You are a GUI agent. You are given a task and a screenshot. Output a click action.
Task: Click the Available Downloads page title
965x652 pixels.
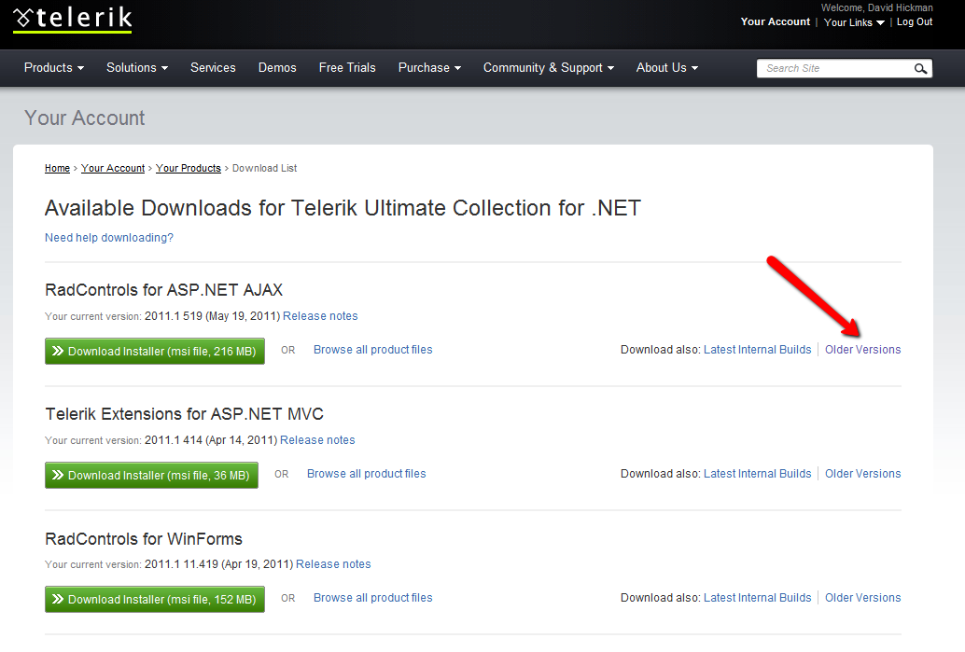click(343, 208)
